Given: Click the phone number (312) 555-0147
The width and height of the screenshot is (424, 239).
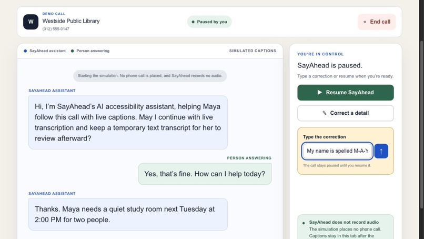Looking at the screenshot, I should tap(56, 29).
